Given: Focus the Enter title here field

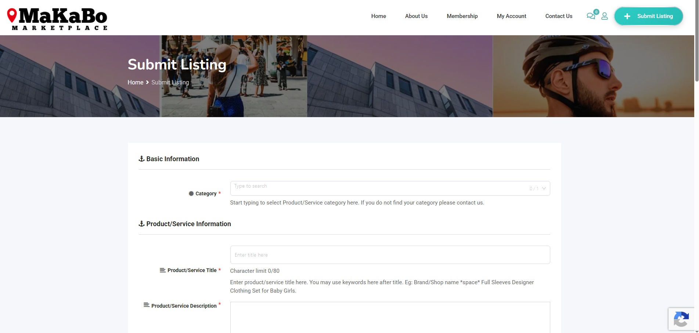Looking at the screenshot, I should (x=390, y=255).
